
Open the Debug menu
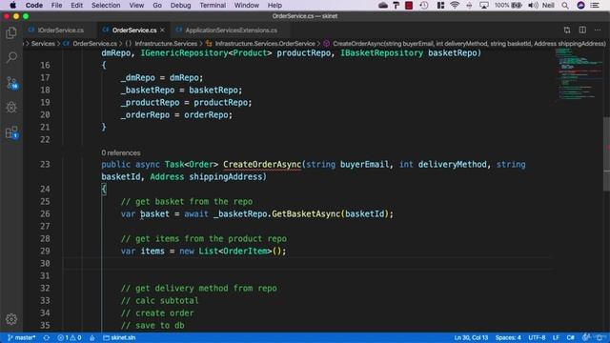tap(180, 5)
